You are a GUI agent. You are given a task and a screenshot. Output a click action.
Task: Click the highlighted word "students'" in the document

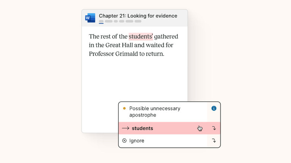click(x=141, y=36)
